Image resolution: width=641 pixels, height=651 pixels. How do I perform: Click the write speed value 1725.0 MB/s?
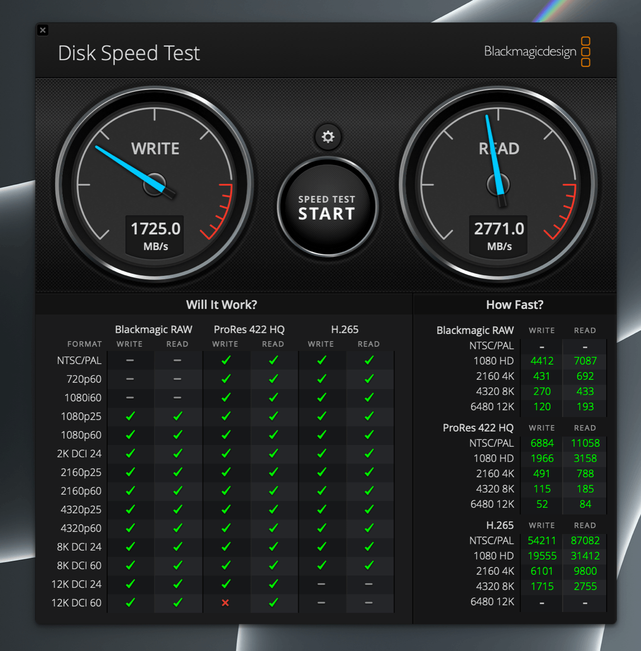coord(156,236)
